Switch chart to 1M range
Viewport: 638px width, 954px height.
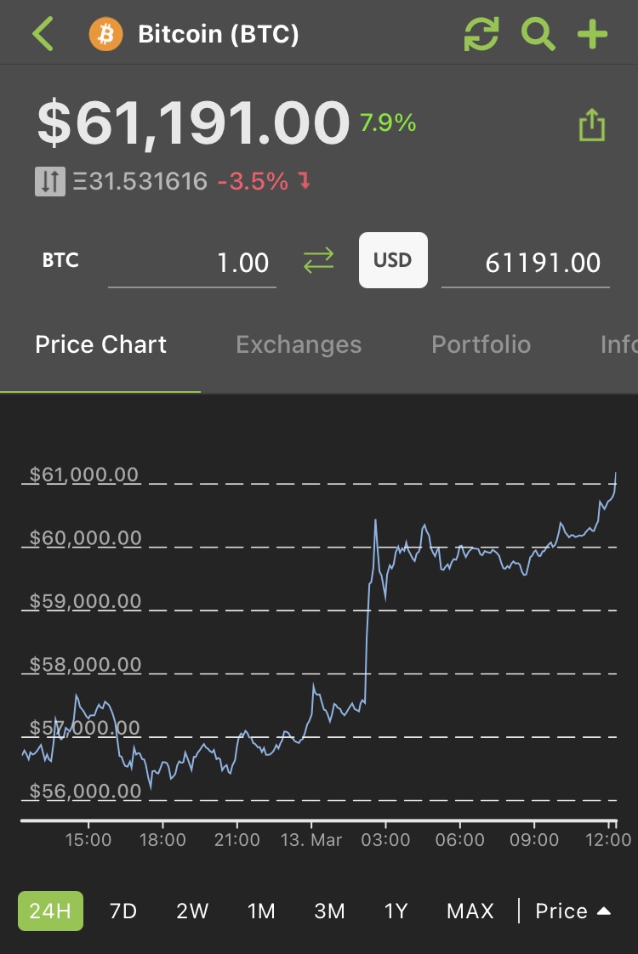tap(261, 911)
